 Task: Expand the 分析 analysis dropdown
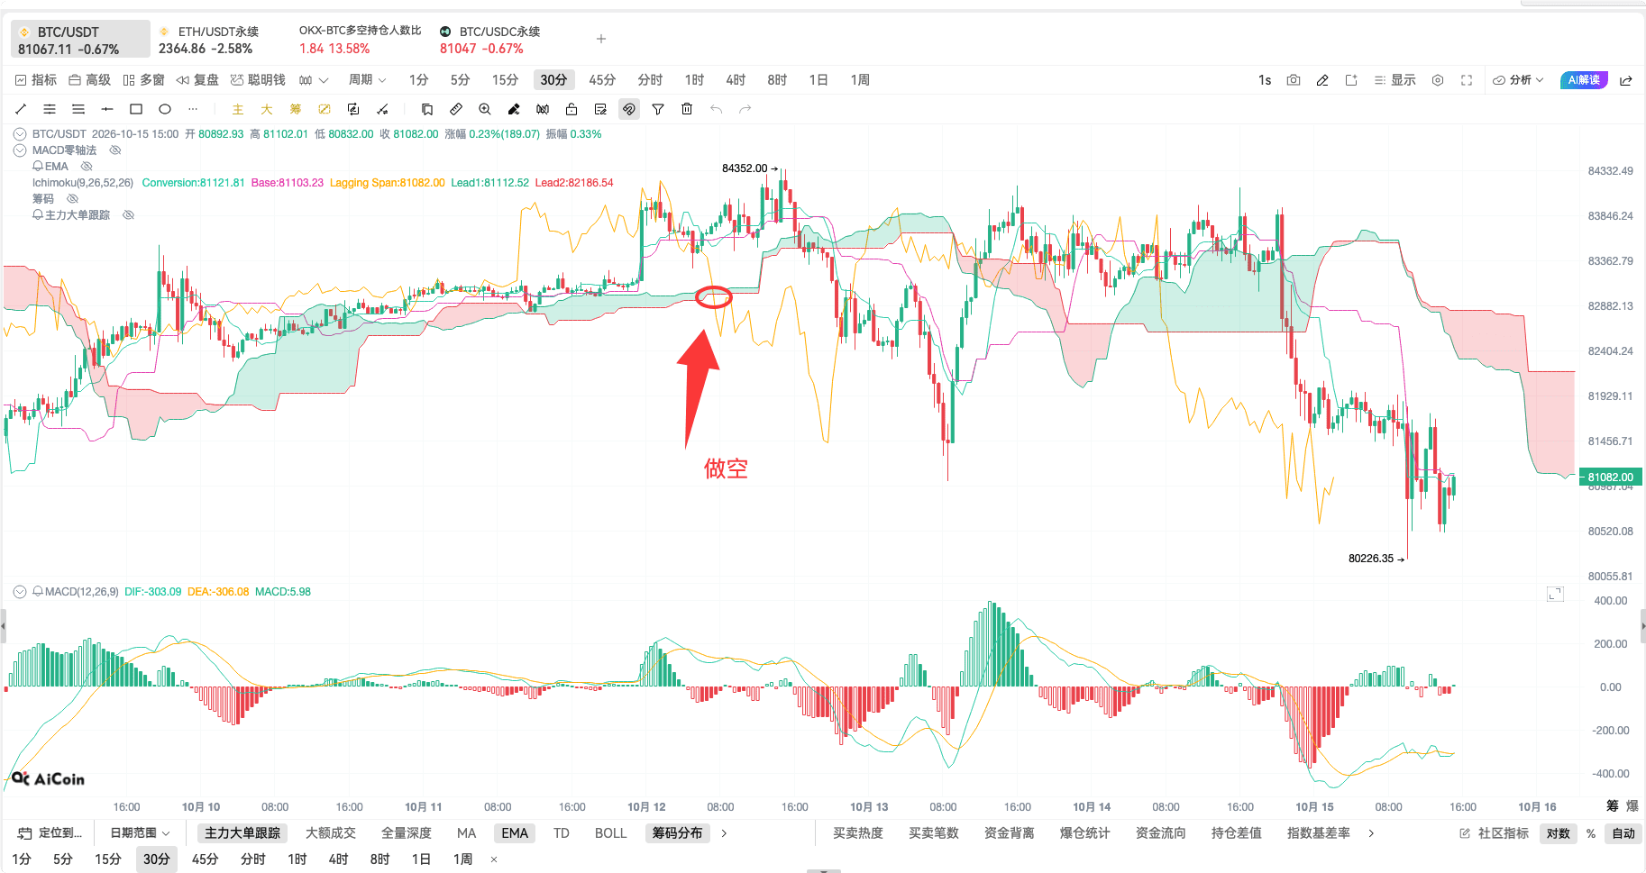point(1518,80)
